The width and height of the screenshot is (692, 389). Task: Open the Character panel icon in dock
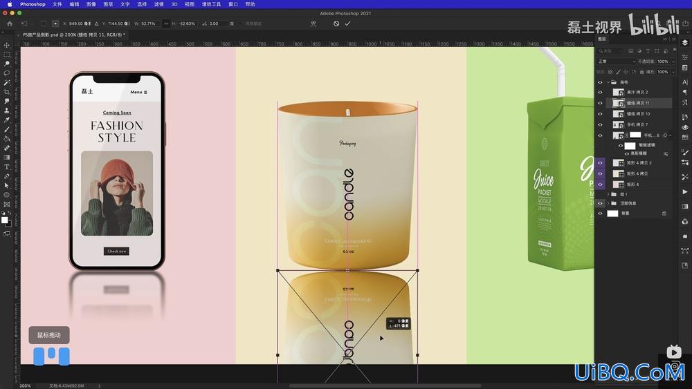pyautogui.click(x=685, y=82)
